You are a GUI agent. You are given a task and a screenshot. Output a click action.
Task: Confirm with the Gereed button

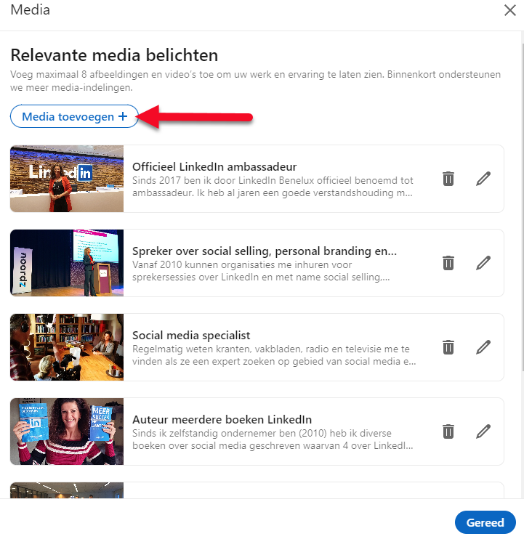[x=485, y=522]
